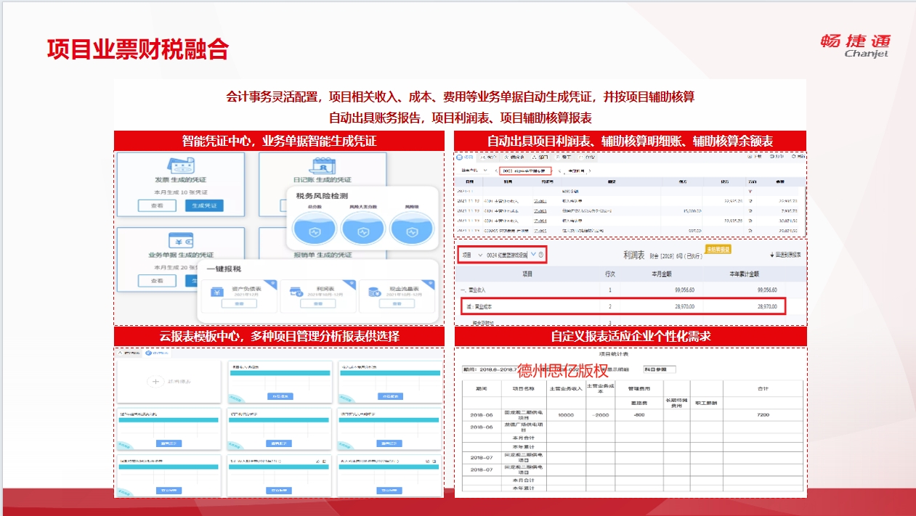
Task: Click the 回退到原报表 down-arrow icon
Action: [x=772, y=255]
